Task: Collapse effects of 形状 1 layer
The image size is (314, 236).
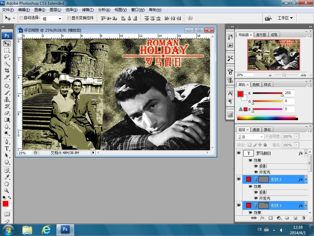Action: point(306,206)
